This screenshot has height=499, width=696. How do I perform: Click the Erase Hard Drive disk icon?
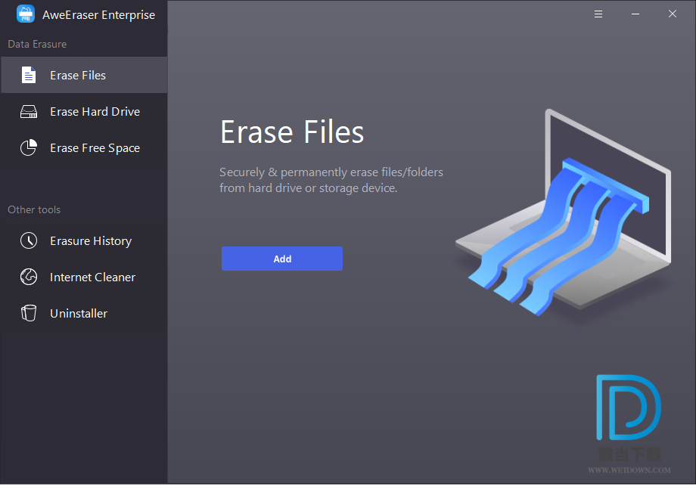tap(29, 111)
